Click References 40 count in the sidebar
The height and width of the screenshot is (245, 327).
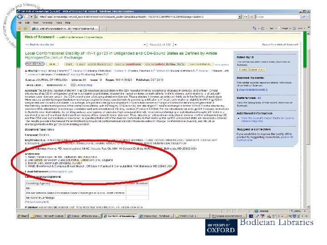click(x=259, y=98)
